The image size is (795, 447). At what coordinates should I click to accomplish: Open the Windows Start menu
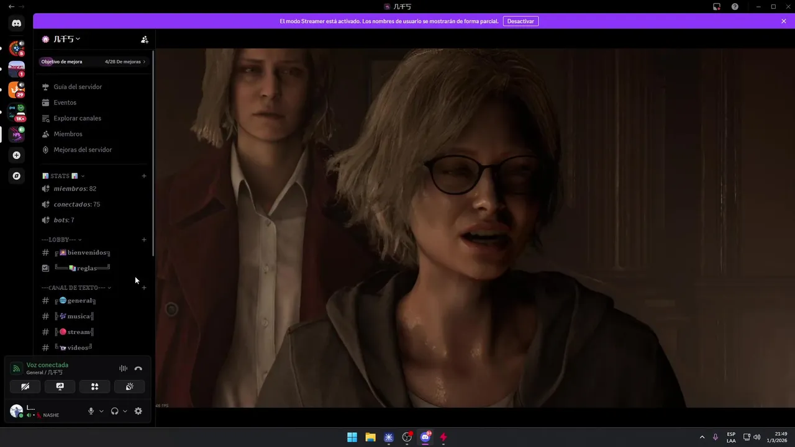(x=352, y=437)
